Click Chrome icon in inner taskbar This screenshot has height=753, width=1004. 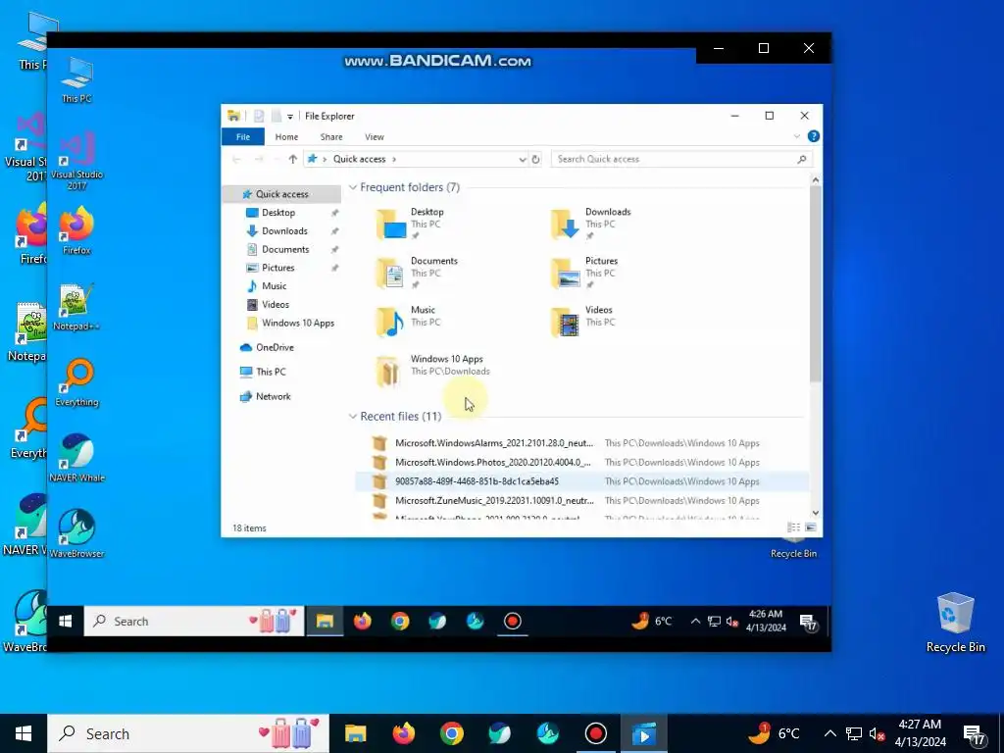pos(400,621)
